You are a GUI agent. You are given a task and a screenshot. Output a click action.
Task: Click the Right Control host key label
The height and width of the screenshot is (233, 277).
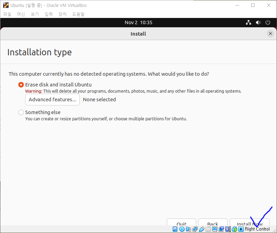tap(257, 229)
